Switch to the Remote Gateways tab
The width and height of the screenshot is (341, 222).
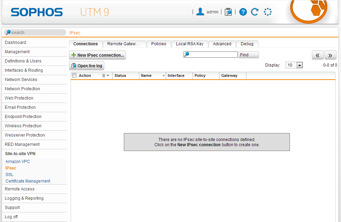pyautogui.click(x=124, y=44)
